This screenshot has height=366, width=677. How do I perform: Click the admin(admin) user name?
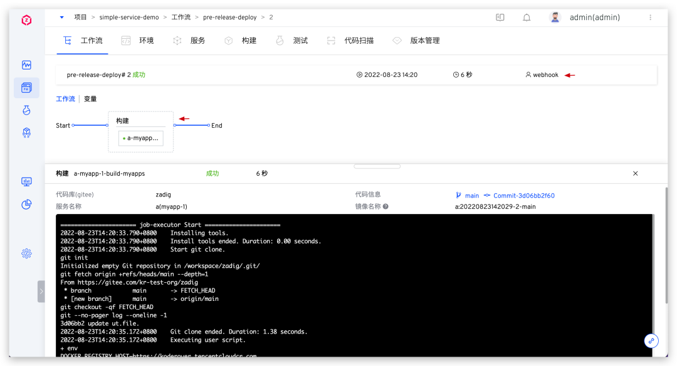[594, 18]
